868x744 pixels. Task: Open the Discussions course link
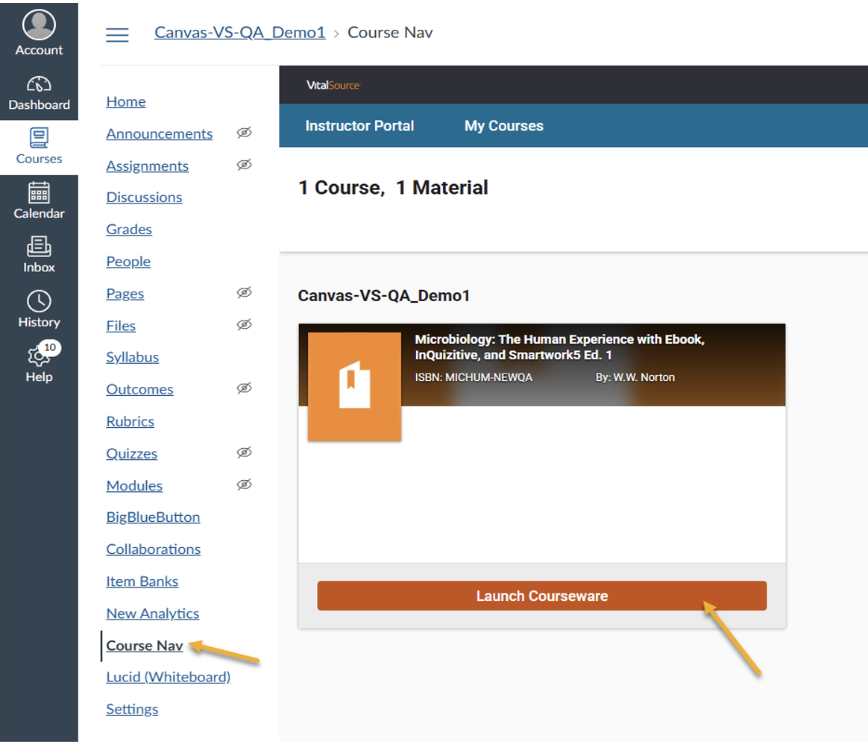144,198
